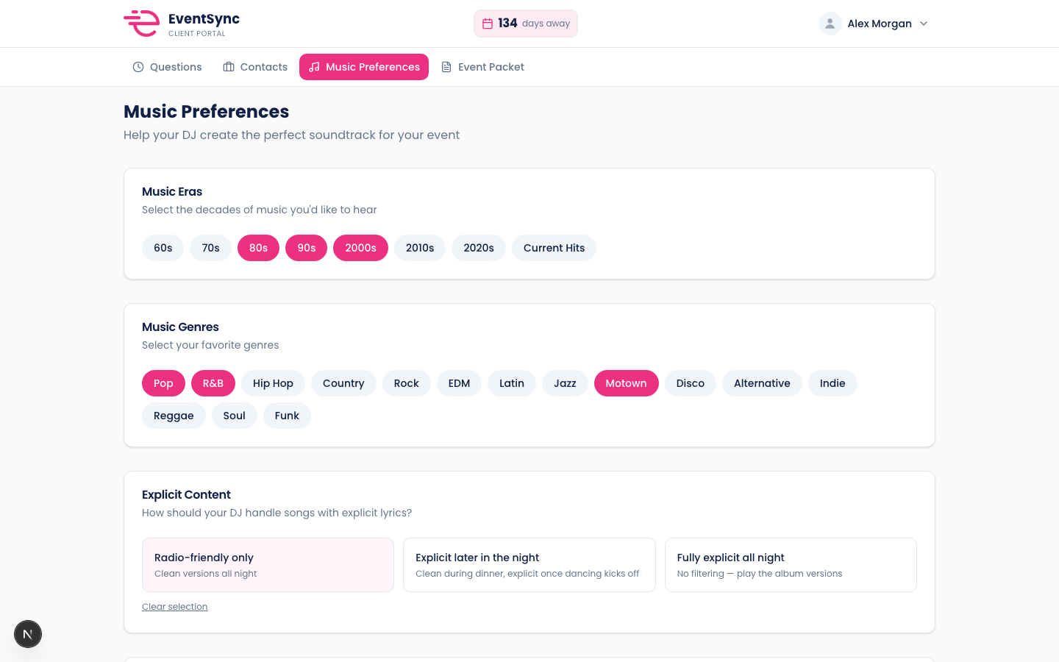Choose the Rock genre chip
The height and width of the screenshot is (662, 1059).
(x=407, y=383)
